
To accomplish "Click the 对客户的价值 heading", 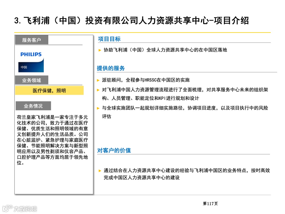I will coord(114,151).
